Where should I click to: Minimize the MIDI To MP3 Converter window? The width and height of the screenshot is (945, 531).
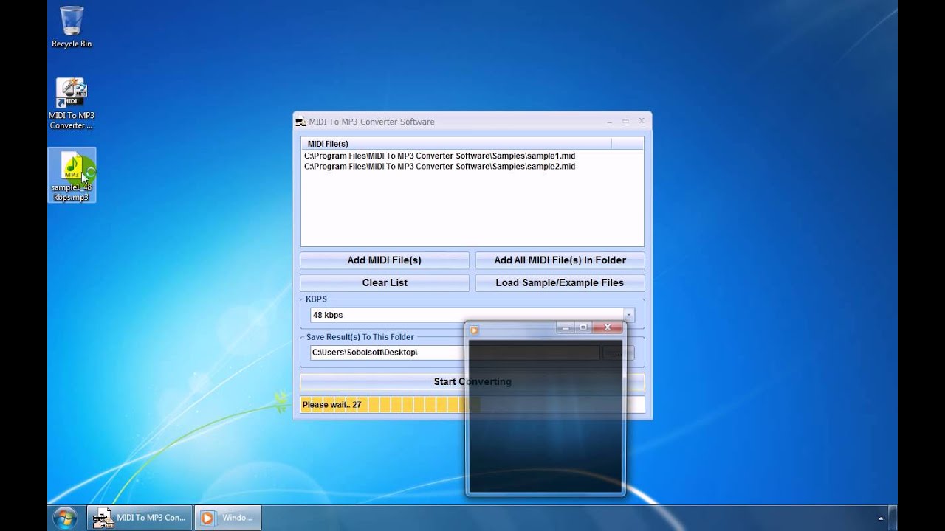pos(610,120)
